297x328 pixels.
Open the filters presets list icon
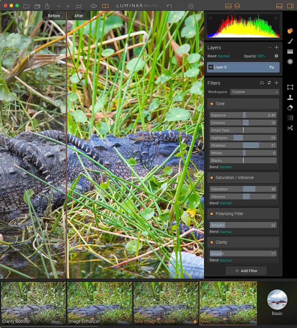[262, 83]
